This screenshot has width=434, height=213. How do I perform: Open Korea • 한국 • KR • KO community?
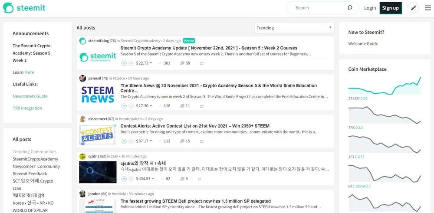coord(33,203)
